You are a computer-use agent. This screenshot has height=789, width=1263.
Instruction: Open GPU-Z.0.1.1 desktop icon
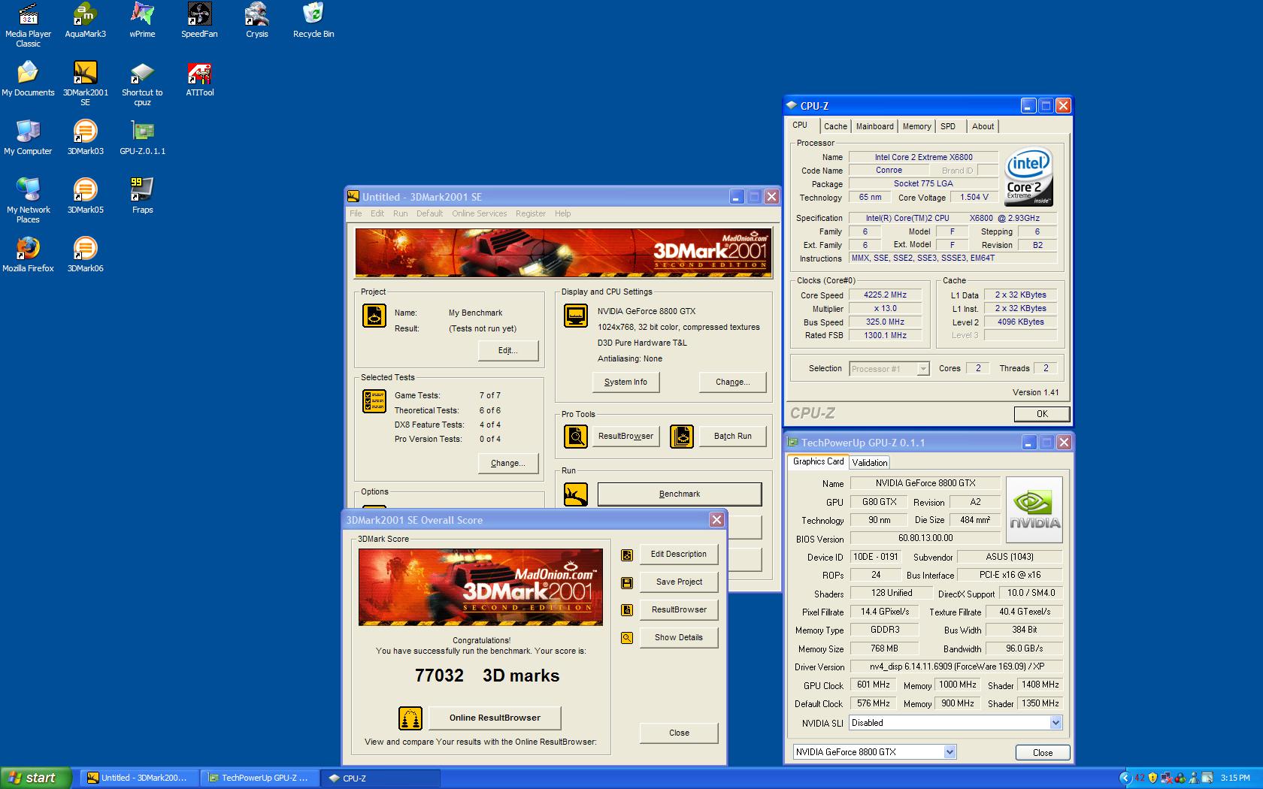click(x=142, y=138)
